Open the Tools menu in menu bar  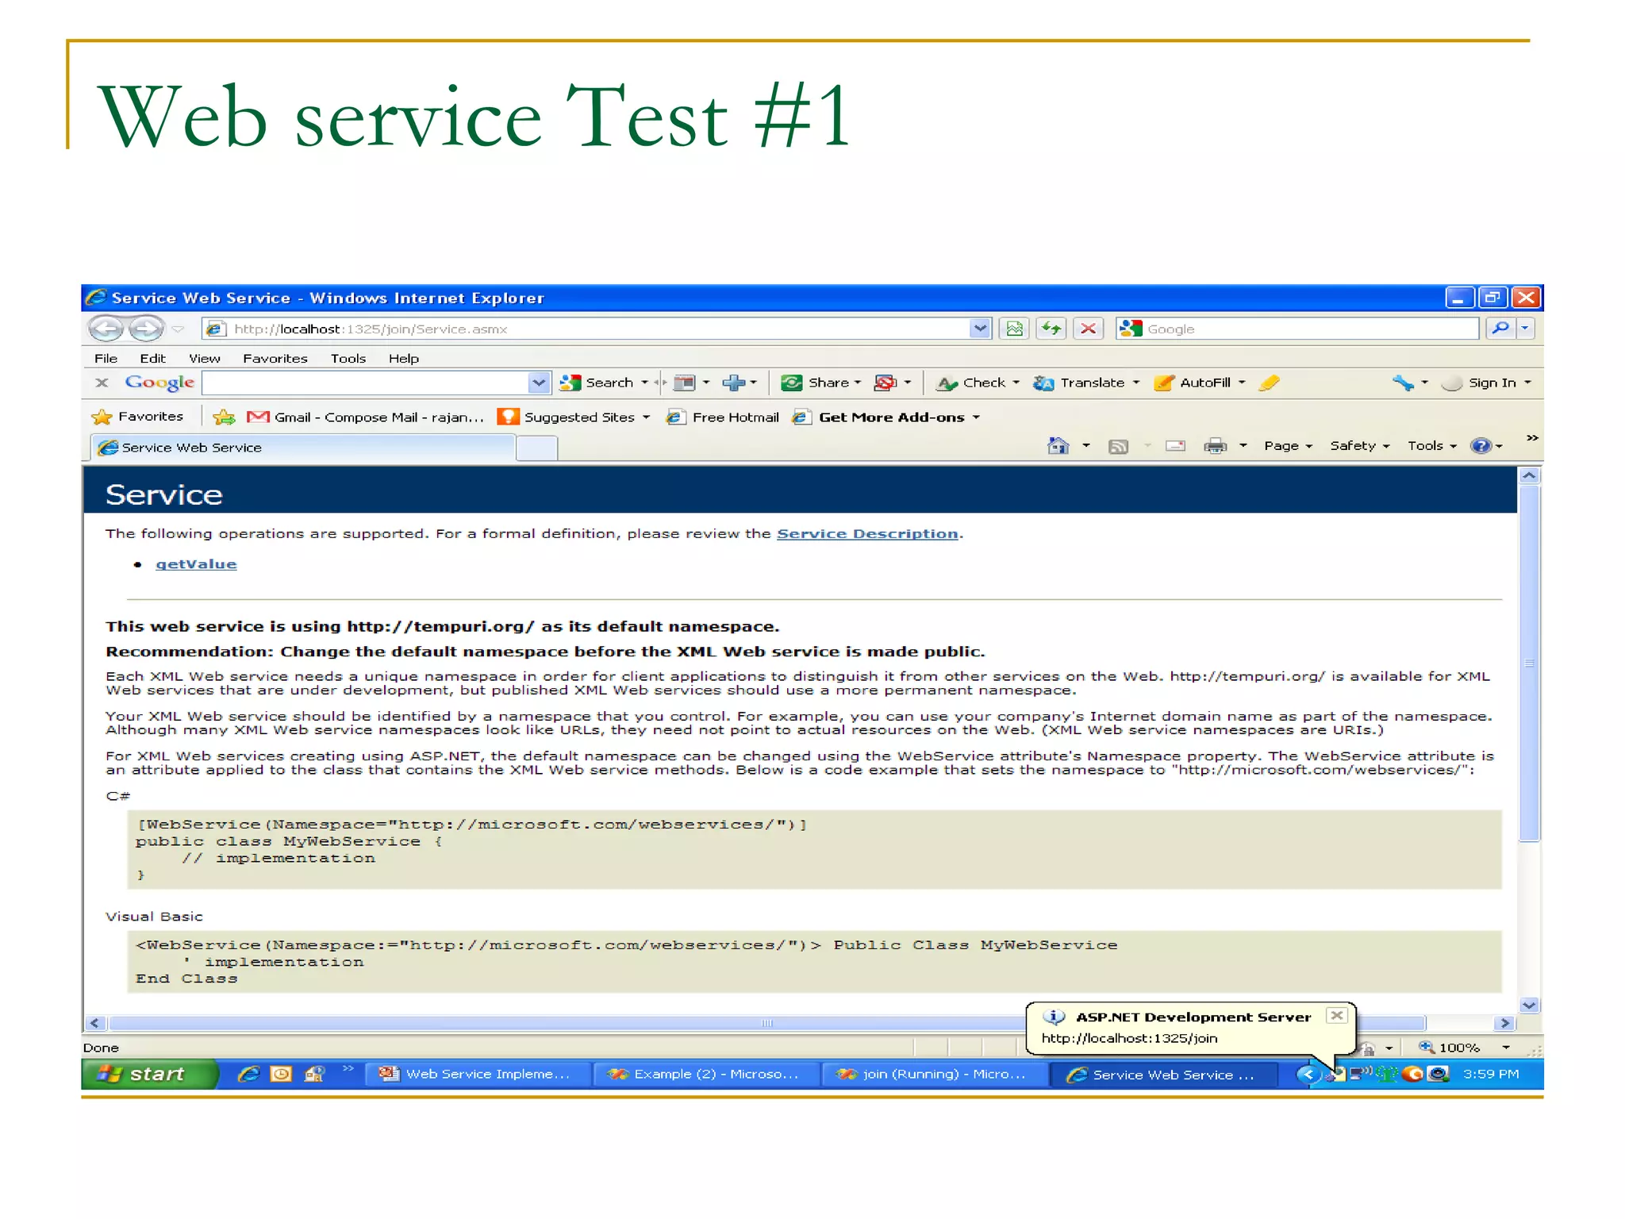point(348,359)
